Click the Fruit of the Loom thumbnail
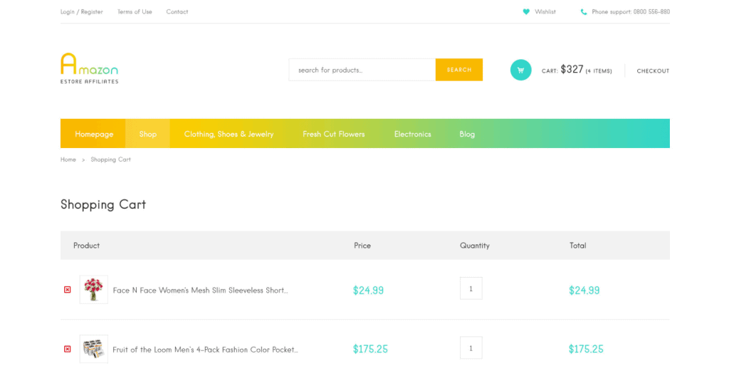729x376 pixels. [93, 349]
